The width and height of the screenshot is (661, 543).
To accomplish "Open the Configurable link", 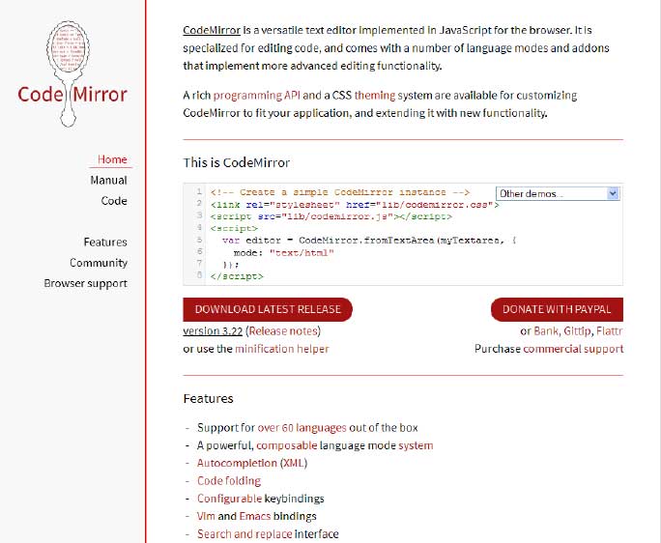I will [229, 499].
